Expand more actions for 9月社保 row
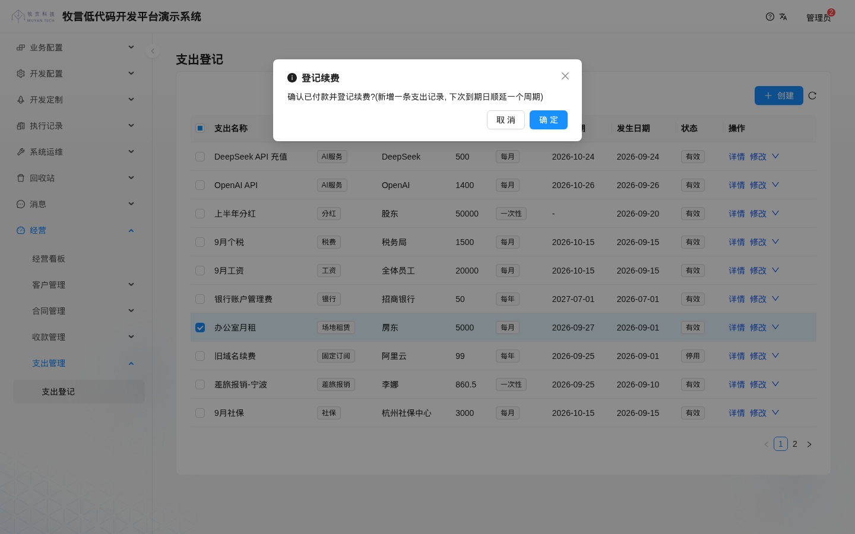The width and height of the screenshot is (855, 534). pyautogui.click(x=775, y=413)
